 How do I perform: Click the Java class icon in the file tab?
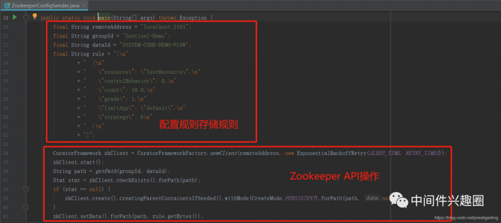(7, 5)
